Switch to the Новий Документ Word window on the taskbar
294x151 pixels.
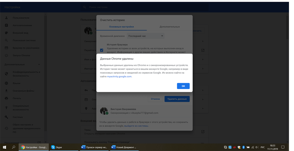[124, 147]
